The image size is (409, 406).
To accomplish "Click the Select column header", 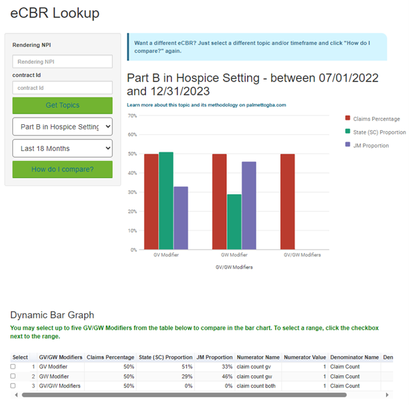I will point(20,357).
